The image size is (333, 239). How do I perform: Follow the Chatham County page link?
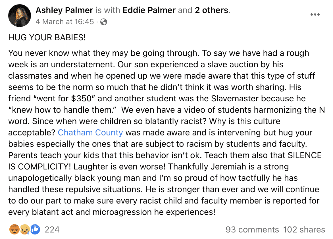[x=90, y=133]
